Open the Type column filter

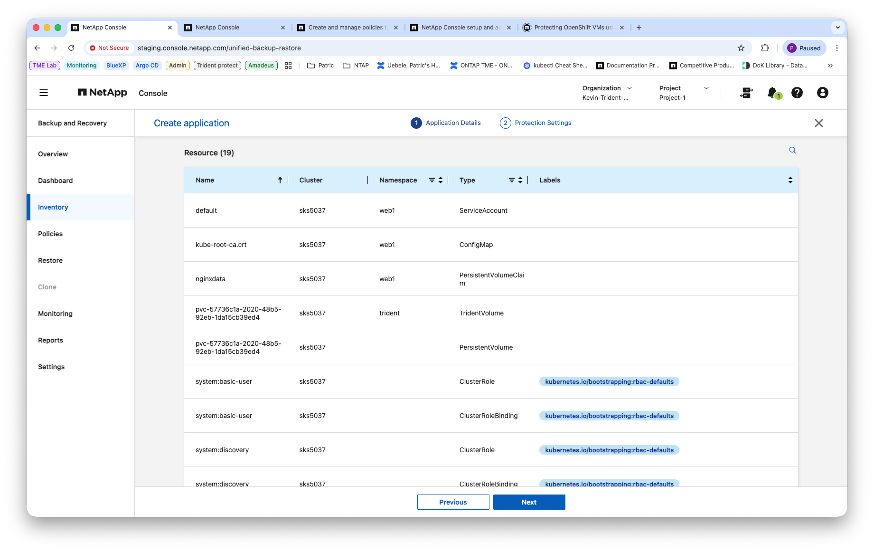coord(512,180)
